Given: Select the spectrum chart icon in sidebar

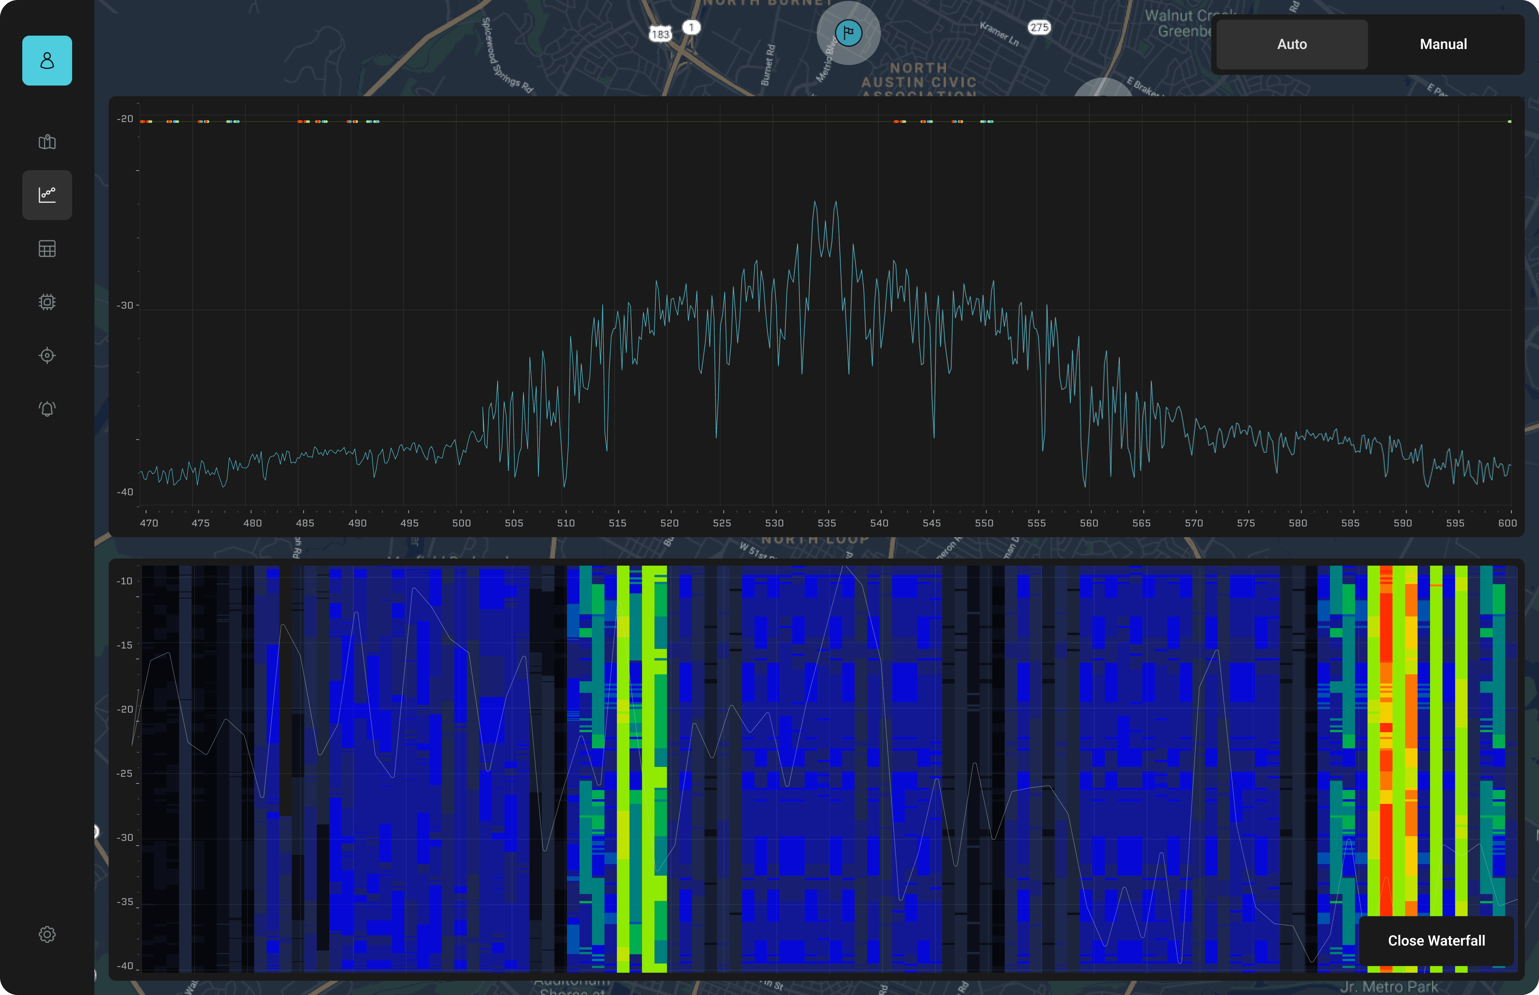Looking at the screenshot, I should point(47,195).
